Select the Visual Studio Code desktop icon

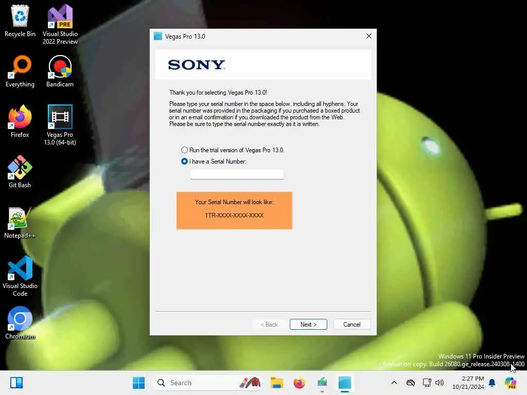click(20, 276)
